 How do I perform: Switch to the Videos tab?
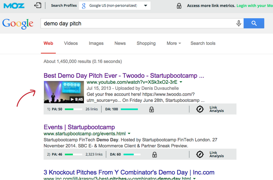tap(71, 43)
